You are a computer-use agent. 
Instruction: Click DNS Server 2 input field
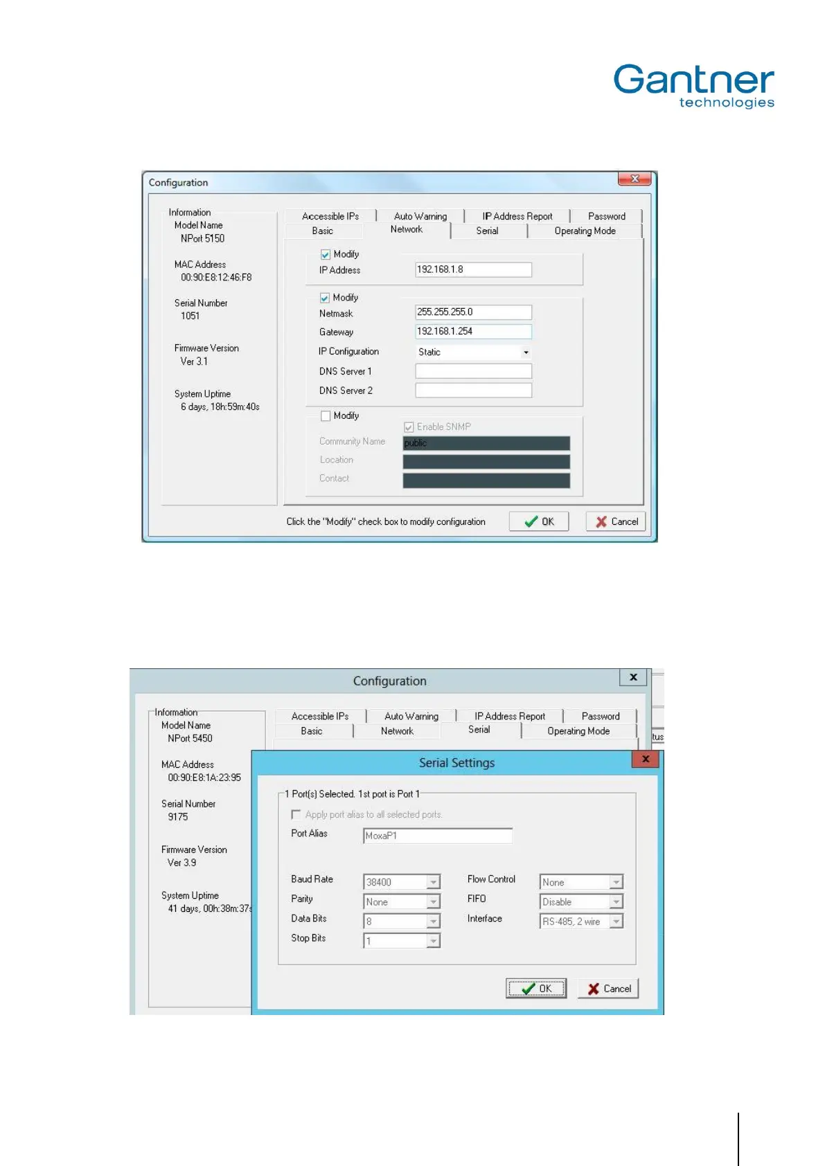(473, 391)
